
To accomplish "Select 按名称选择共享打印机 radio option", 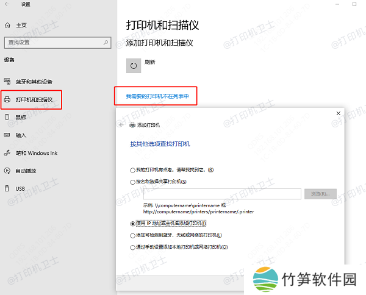I will tap(132, 182).
